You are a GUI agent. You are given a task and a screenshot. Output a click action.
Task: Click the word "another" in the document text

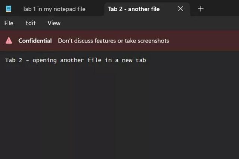[x=72, y=60]
